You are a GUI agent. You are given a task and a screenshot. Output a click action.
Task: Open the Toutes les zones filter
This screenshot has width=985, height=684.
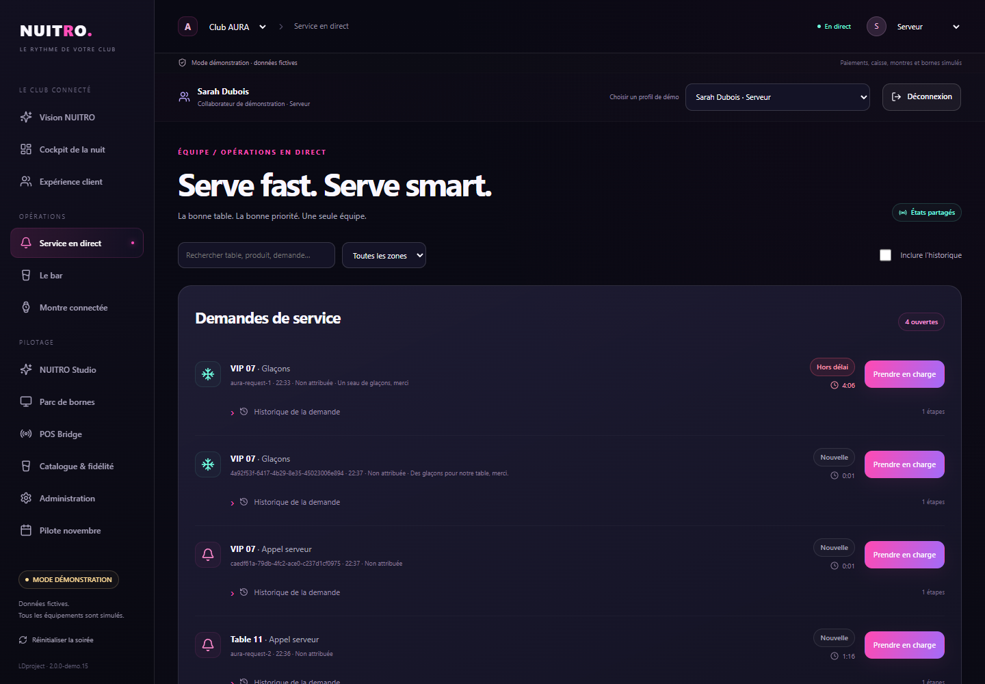(x=384, y=255)
